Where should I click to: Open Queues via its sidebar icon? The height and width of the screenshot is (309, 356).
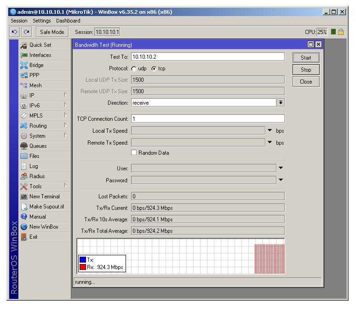[x=24, y=146]
